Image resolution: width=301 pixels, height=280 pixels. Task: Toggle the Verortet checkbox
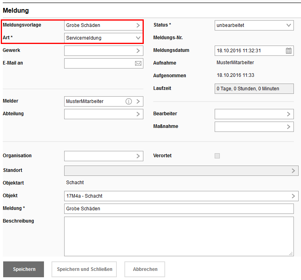coord(217,156)
